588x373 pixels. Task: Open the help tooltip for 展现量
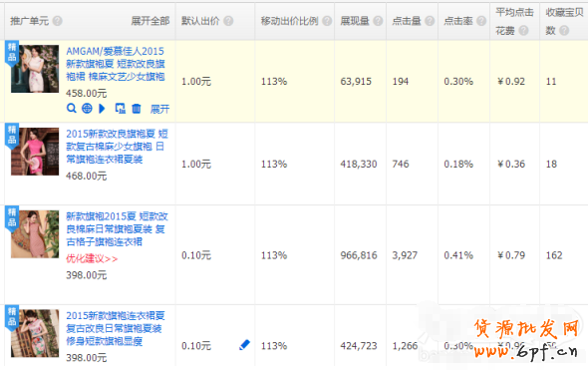378,21
